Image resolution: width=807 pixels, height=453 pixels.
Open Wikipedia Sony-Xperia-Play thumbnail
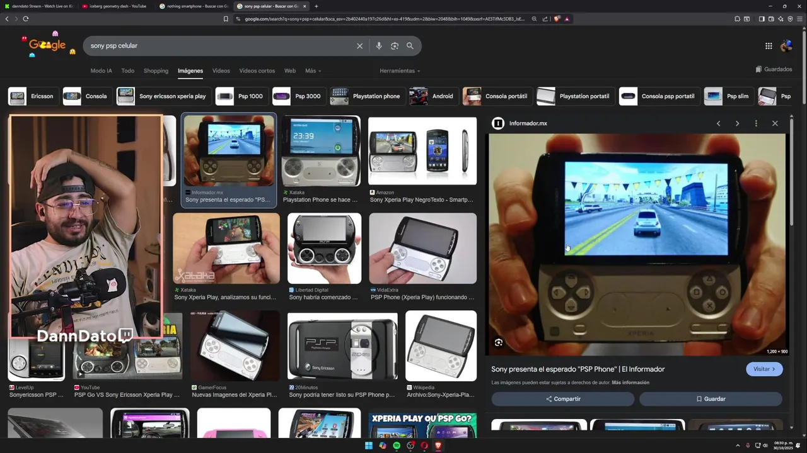tap(441, 345)
